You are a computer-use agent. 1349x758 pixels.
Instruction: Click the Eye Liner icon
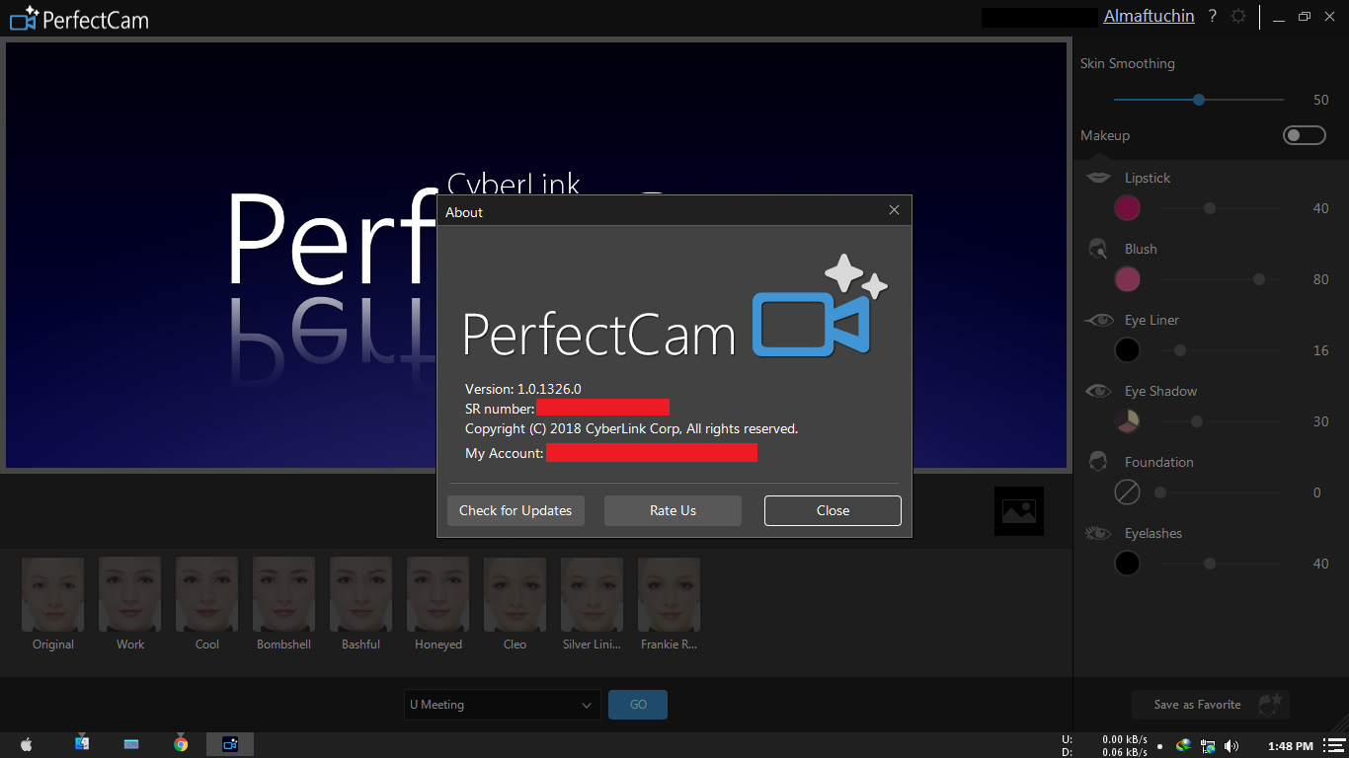tap(1098, 320)
